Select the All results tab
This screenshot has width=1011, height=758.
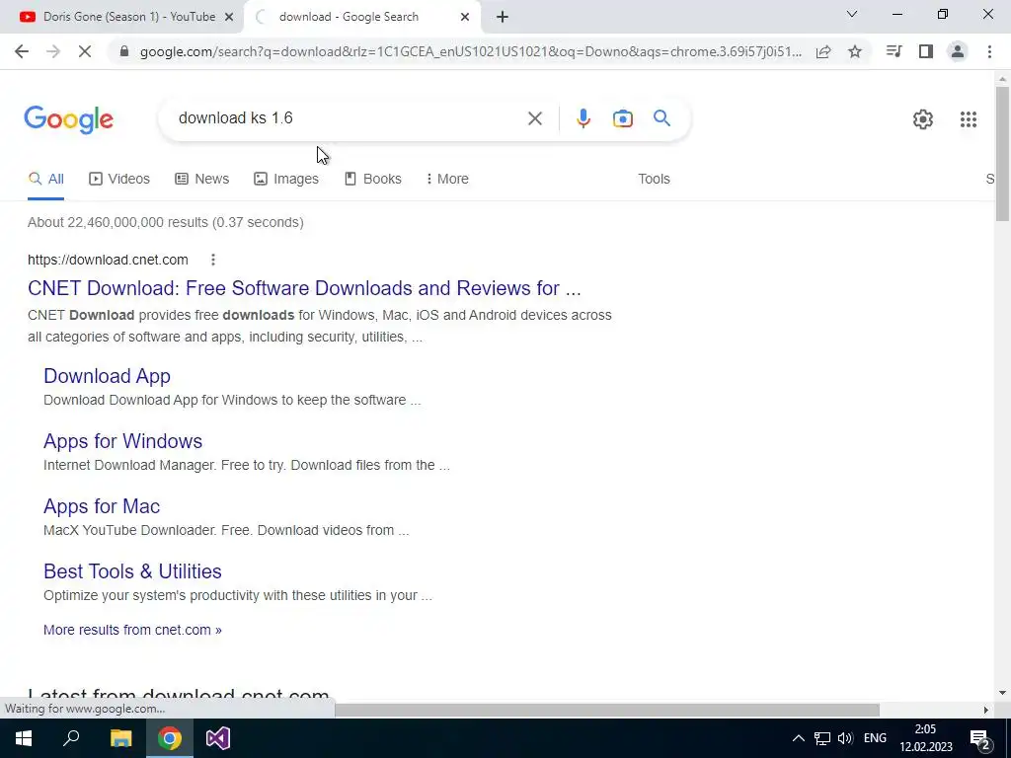pos(45,180)
